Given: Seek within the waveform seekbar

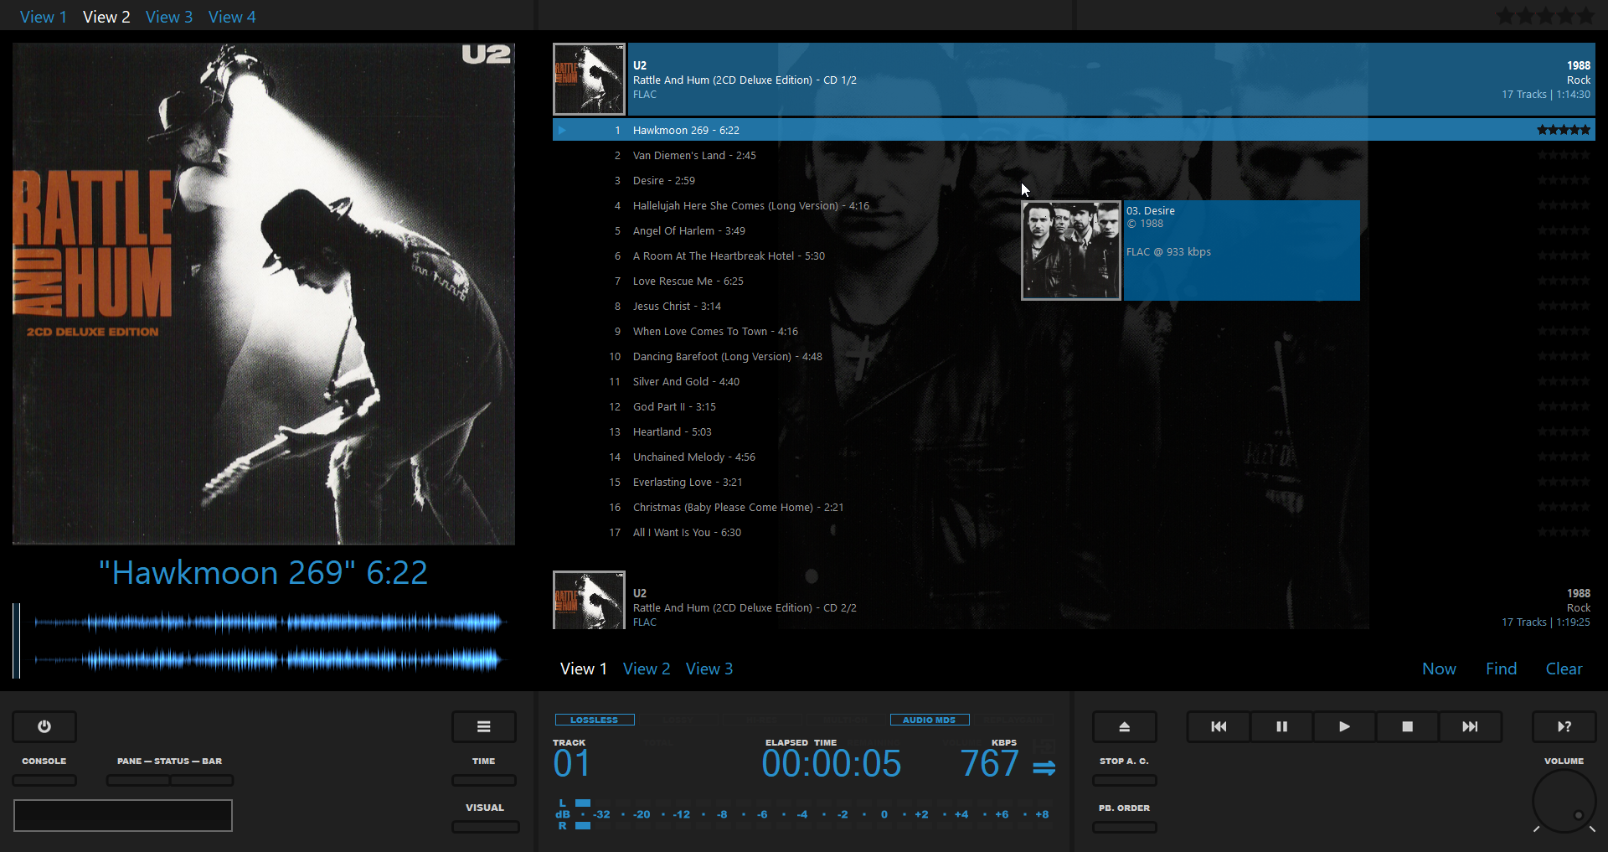Looking at the screenshot, I should click(263, 640).
